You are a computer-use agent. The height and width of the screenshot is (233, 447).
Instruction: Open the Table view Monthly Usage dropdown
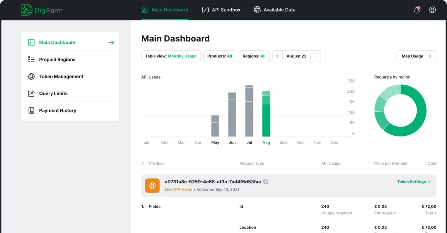pyautogui.click(x=171, y=56)
